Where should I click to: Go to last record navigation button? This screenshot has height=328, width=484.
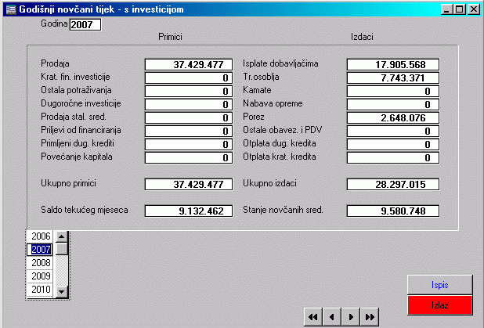(x=370, y=317)
